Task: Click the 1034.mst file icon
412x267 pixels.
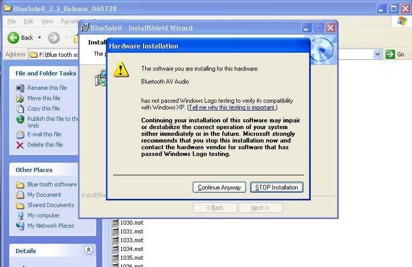Action: [x=115, y=248]
